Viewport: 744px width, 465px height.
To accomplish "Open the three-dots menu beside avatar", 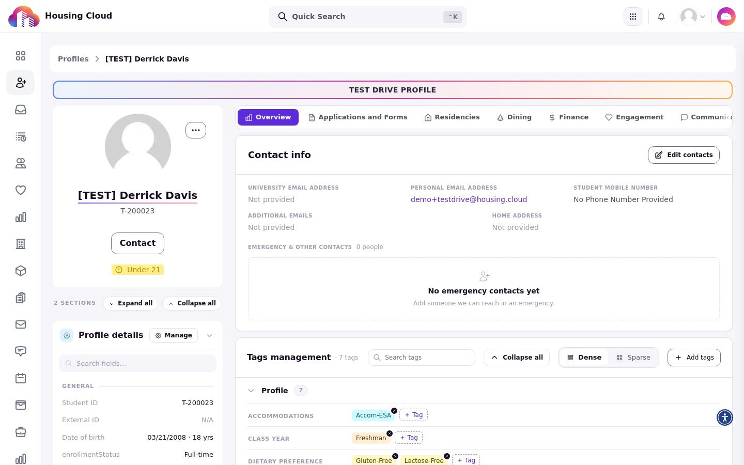I will click(196, 130).
